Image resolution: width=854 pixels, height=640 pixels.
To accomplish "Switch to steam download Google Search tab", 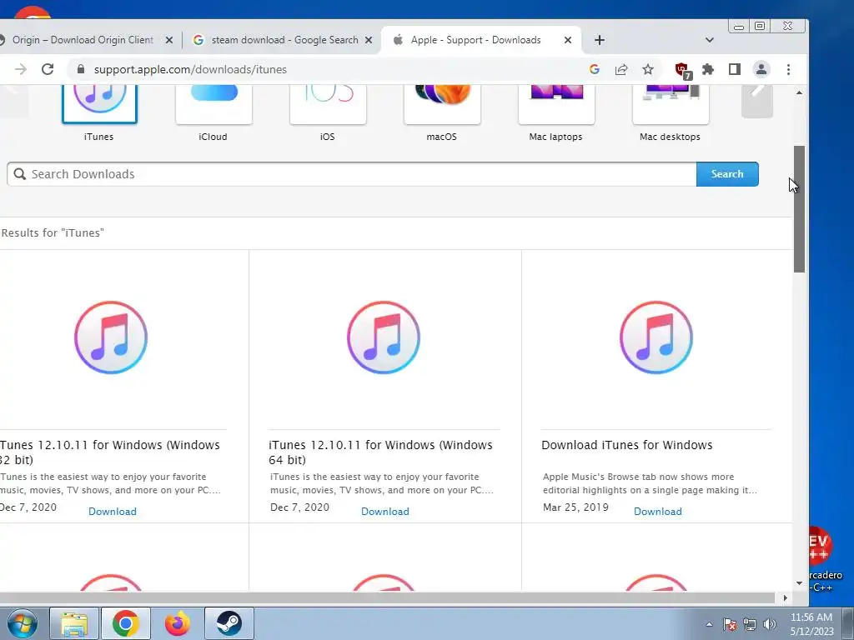I will (282, 40).
